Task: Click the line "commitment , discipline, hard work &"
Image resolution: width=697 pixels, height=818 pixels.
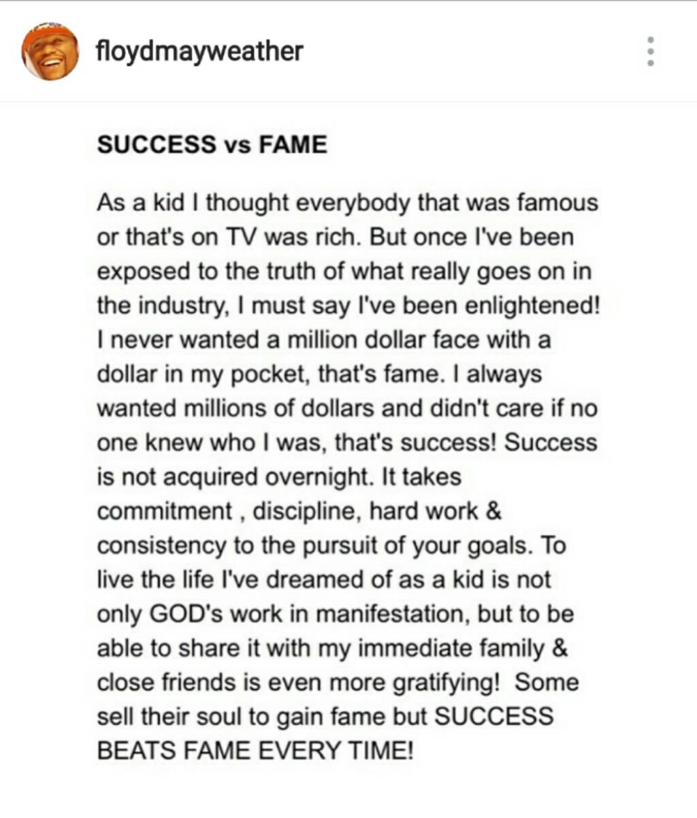Action: pos(299,510)
